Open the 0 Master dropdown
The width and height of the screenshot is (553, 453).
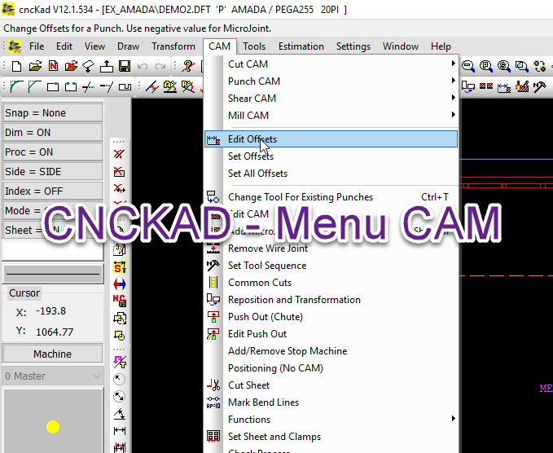(53, 376)
